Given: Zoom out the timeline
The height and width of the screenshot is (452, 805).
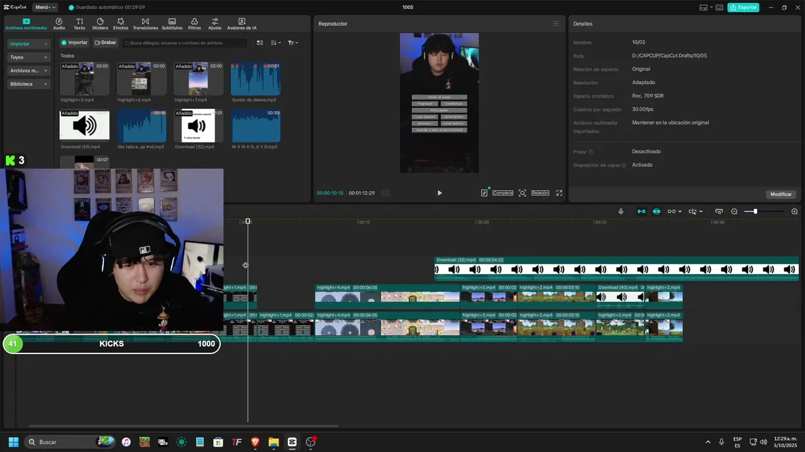Looking at the screenshot, I should (x=734, y=212).
